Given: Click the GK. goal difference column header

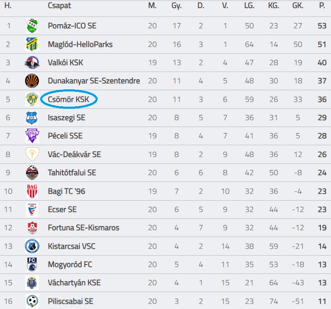Looking at the screenshot, I should pos(298,6).
